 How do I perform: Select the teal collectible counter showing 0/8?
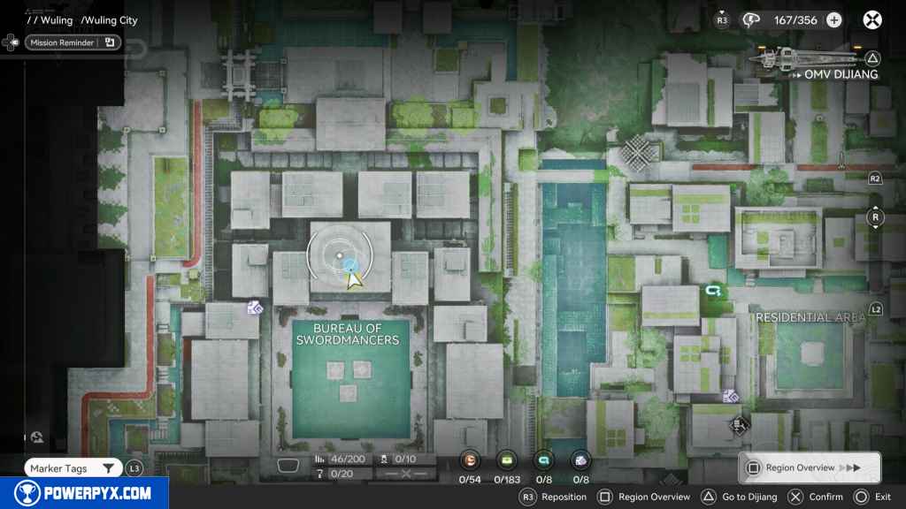544,460
